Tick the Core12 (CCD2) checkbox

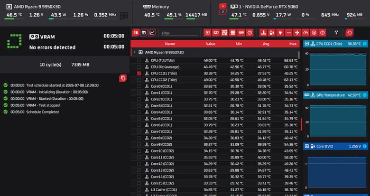[x=139, y=164]
